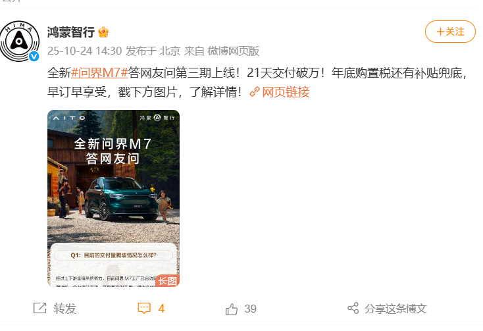Click the comment count 4
The image size is (483, 331).
click(x=161, y=309)
